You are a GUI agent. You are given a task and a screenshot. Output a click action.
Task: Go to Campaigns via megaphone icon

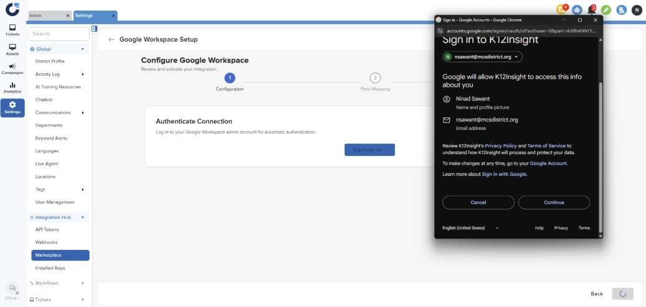(x=12, y=69)
